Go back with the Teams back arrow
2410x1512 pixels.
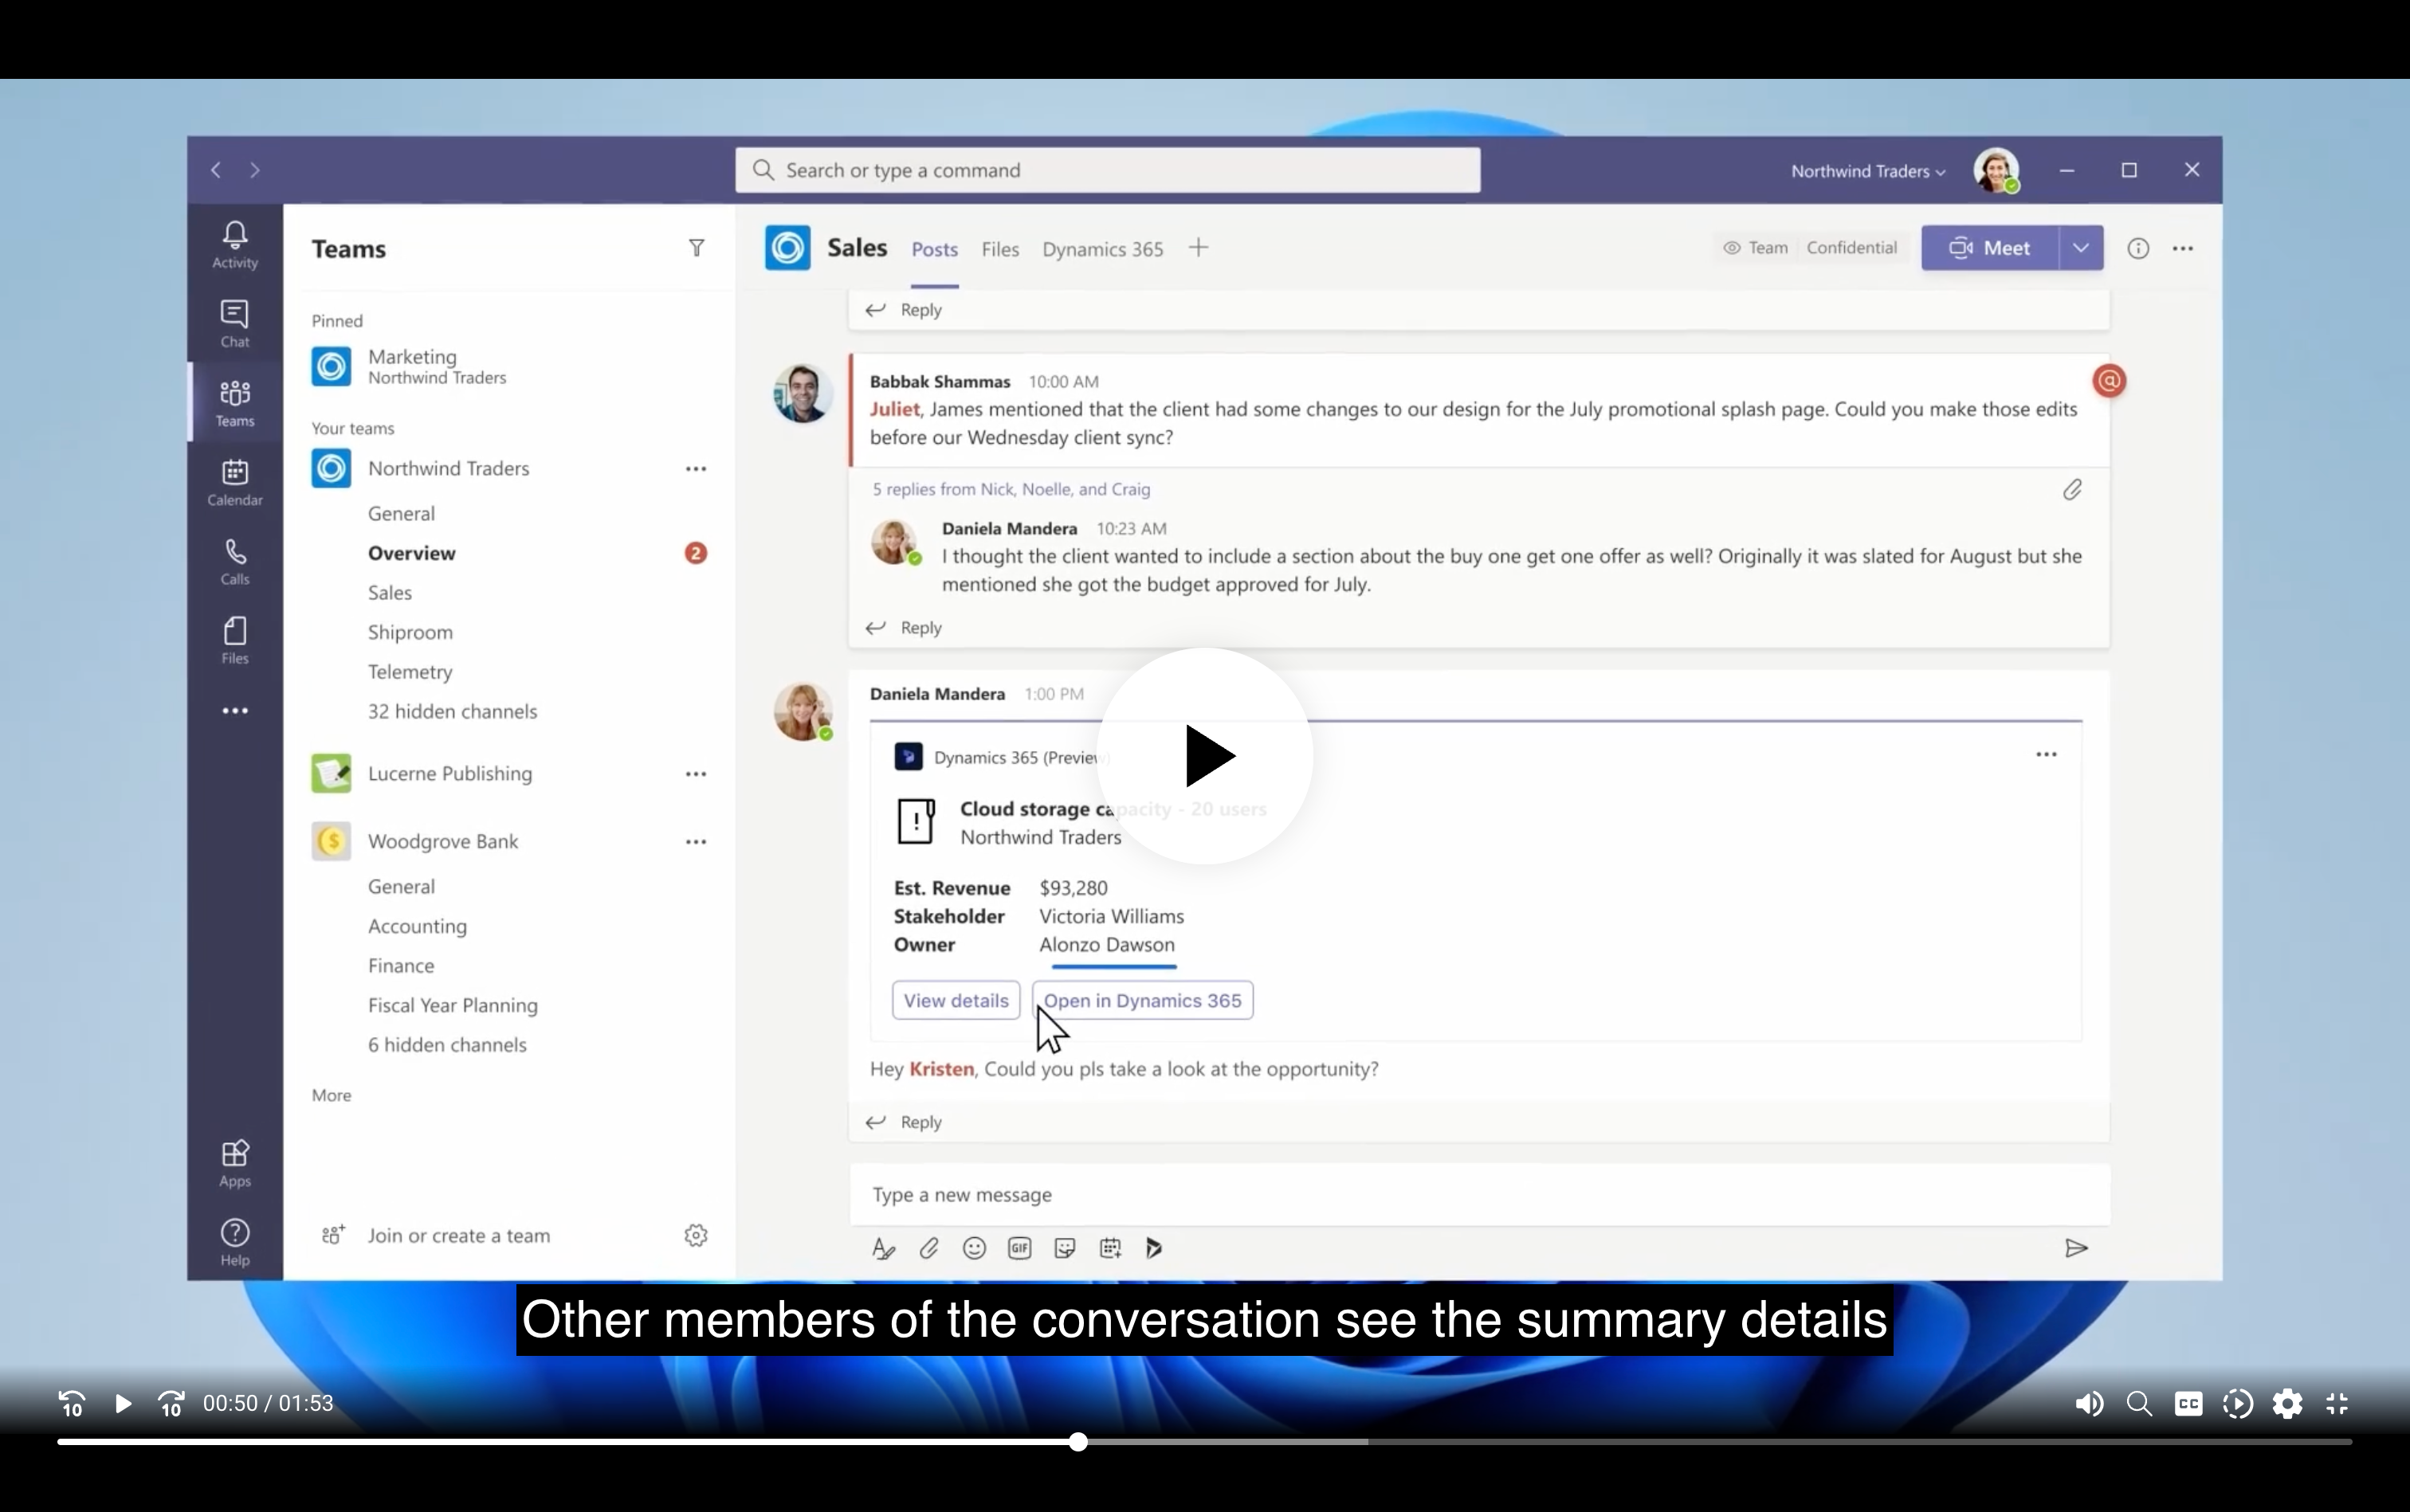(216, 170)
